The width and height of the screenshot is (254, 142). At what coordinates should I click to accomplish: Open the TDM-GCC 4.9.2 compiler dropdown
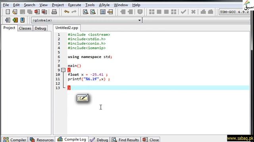click(235, 12)
